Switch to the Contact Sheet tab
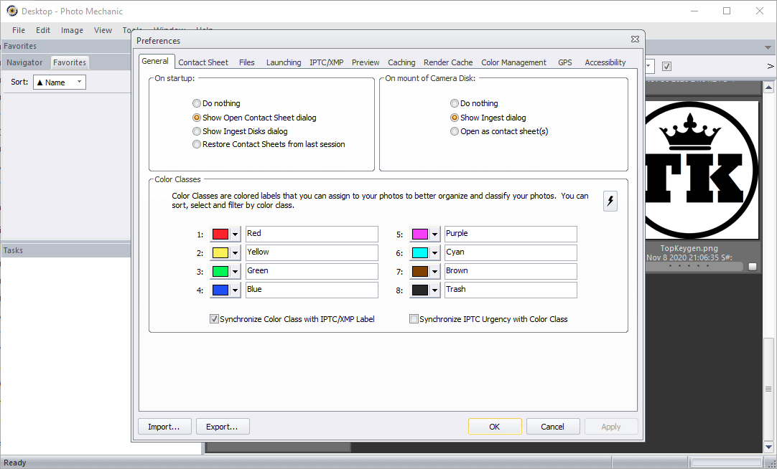The height and width of the screenshot is (469, 777). [x=203, y=62]
